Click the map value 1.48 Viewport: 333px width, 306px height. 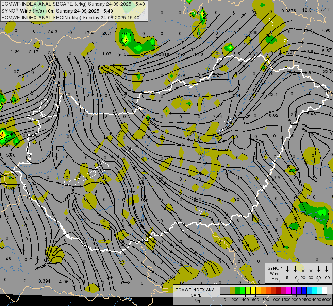pyautogui.click(x=6, y=259)
